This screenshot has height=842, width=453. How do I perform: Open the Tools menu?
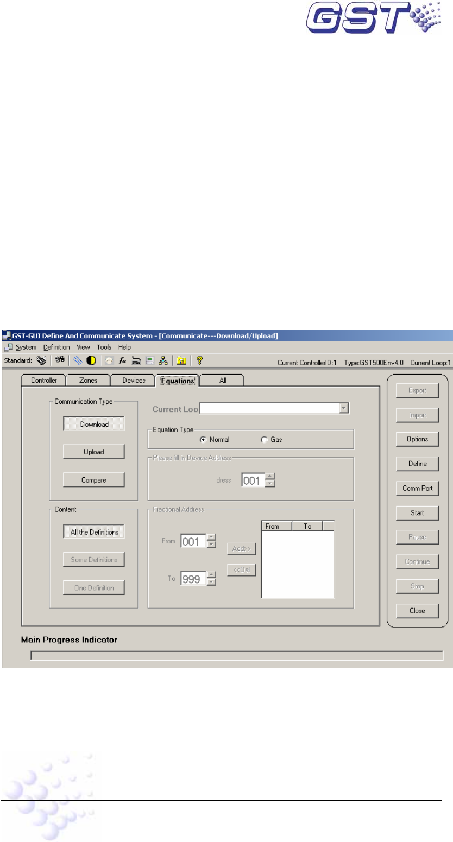click(x=104, y=347)
